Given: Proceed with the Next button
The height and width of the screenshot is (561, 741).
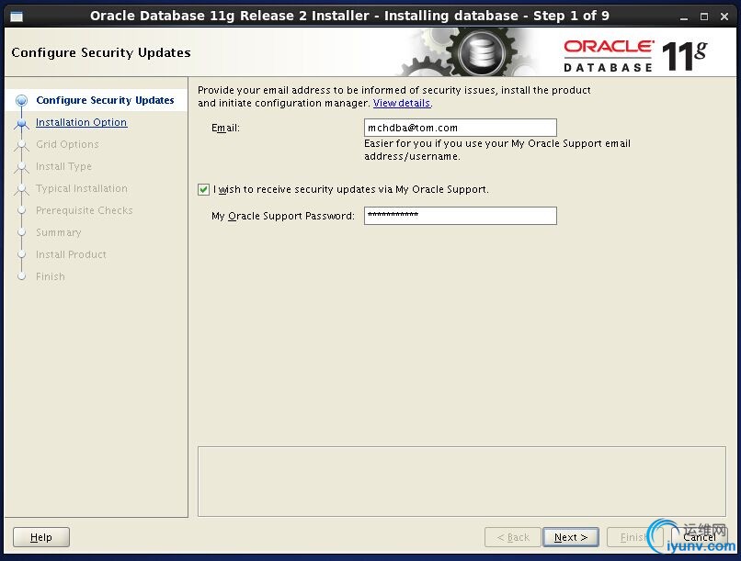Looking at the screenshot, I should 571,537.
